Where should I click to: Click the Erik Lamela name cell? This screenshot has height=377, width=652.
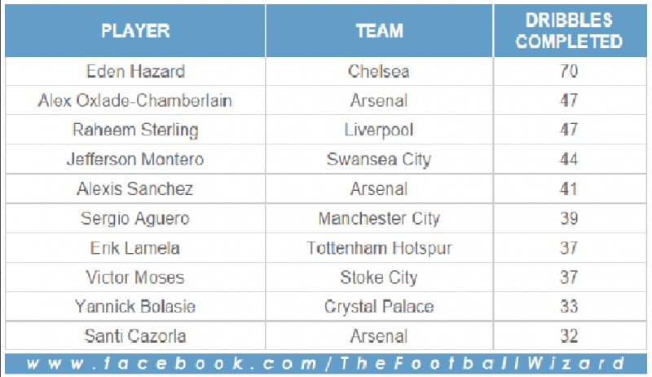135,248
